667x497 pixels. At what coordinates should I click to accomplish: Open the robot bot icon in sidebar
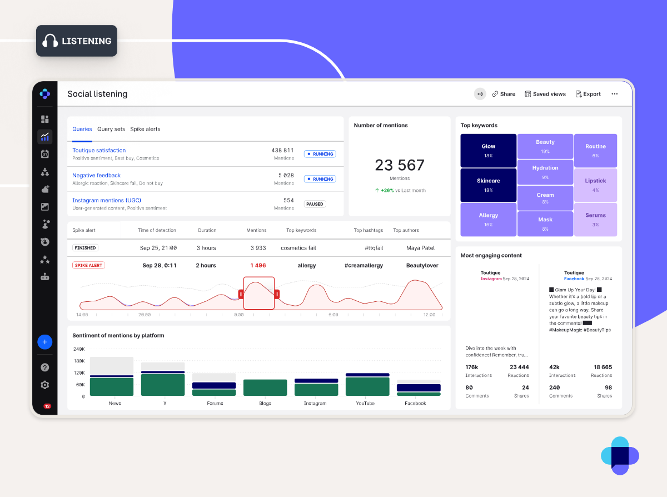pos(45,277)
